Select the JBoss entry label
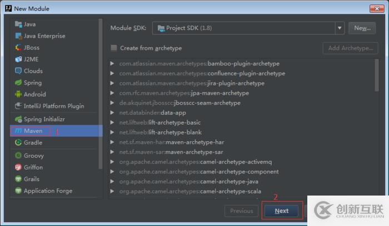 (32, 48)
